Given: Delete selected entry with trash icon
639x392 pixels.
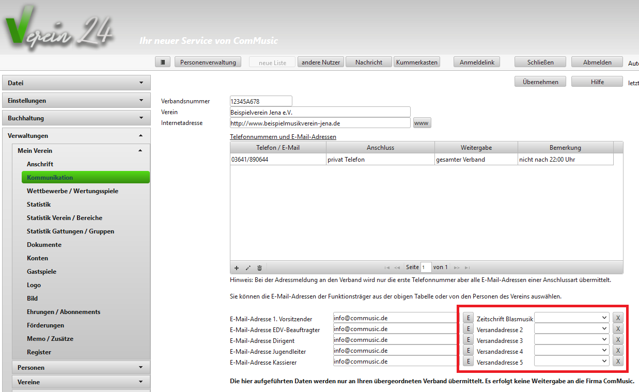Looking at the screenshot, I should click(259, 268).
